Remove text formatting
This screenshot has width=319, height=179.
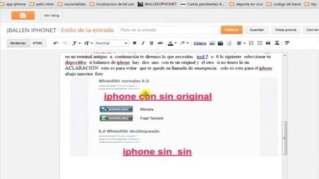click(x=277, y=43)
